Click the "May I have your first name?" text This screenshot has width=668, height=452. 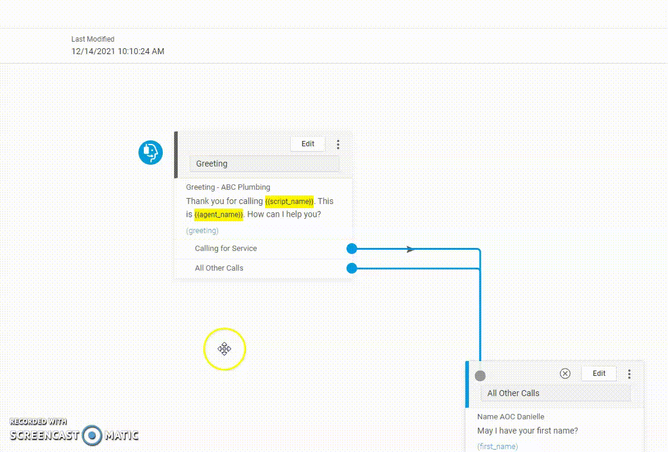(527, 431)
